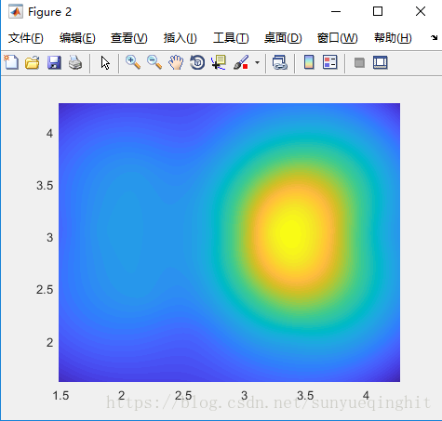Open the 窗口(W) menu
The width and height of the screenshot is (442, 421).
(337, 38)
